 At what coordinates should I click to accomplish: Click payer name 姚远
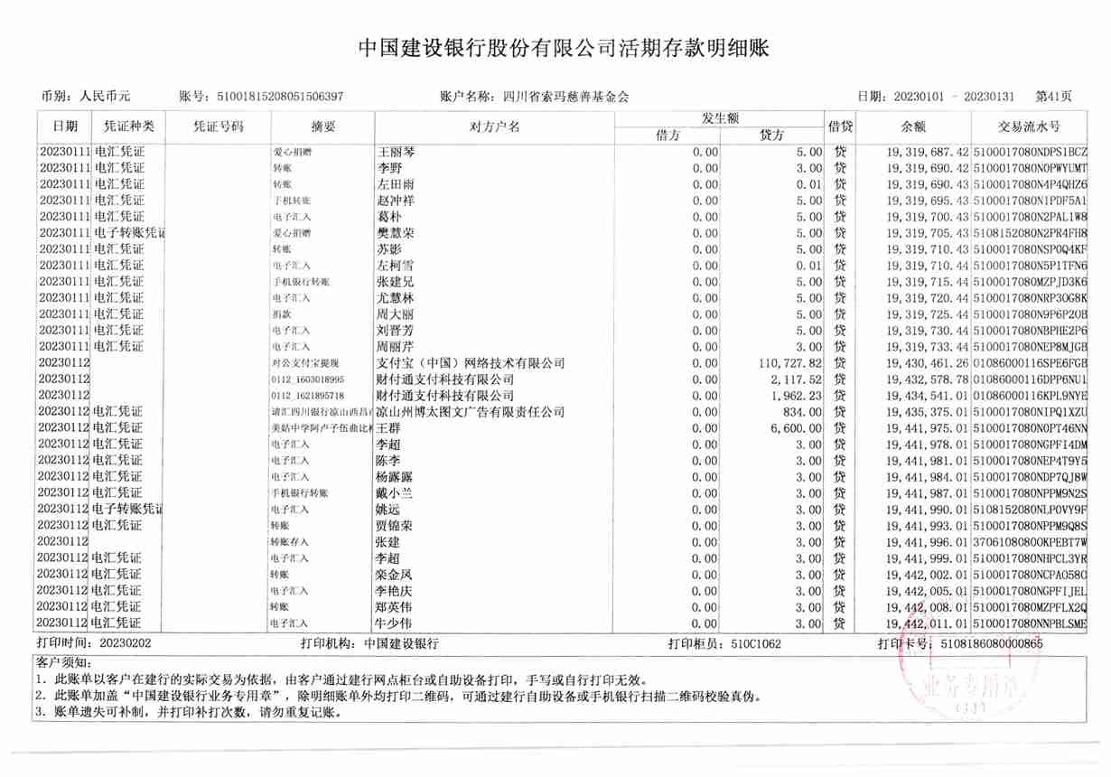[x=388, y=510]
